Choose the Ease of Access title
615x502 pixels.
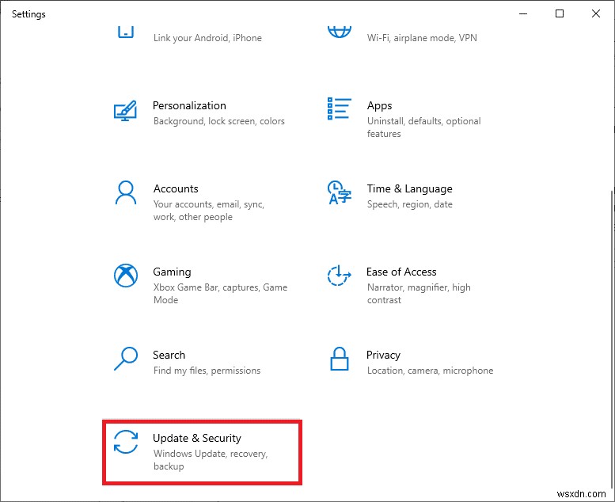[401, 272]
